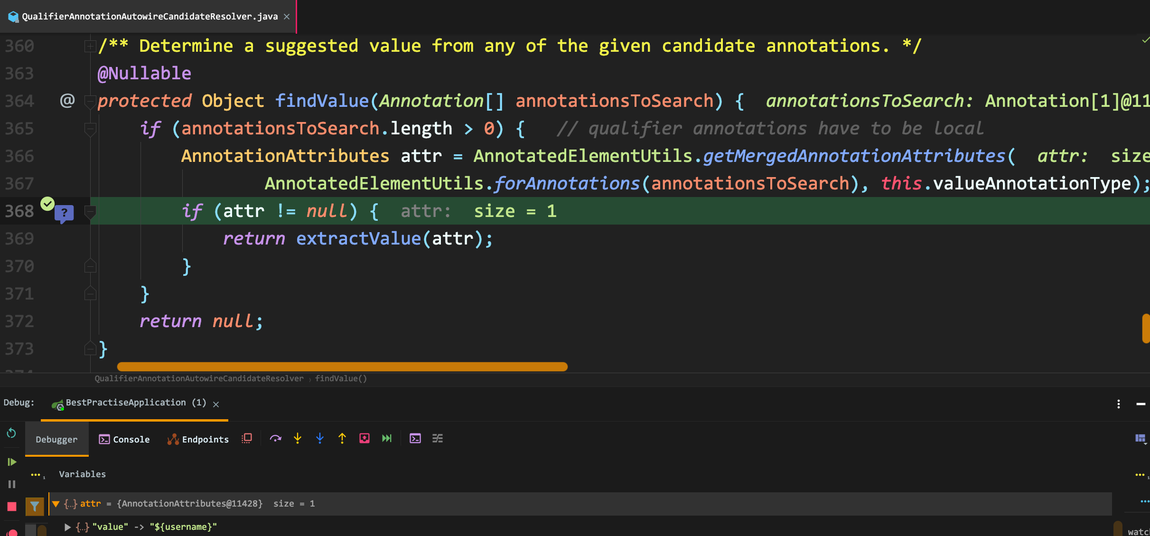The height and width of the screenshot is (536, 1150).
Task: Click the orange horizontal editor scrollbar
Action: coord(342,367)
